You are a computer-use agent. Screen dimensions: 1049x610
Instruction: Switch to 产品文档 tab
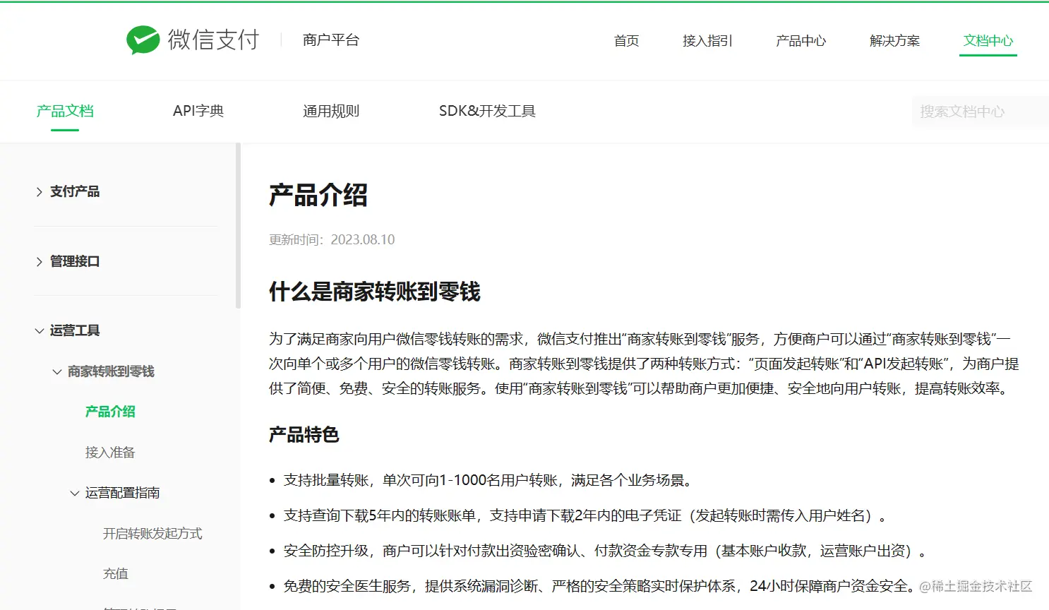pos(65,111)
